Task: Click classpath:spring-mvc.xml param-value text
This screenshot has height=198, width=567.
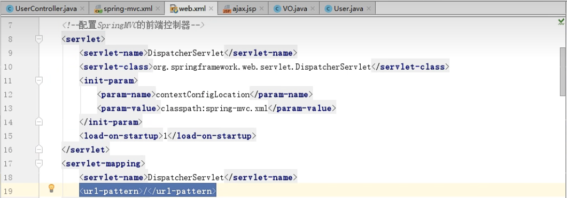Action: coord(214,109)
